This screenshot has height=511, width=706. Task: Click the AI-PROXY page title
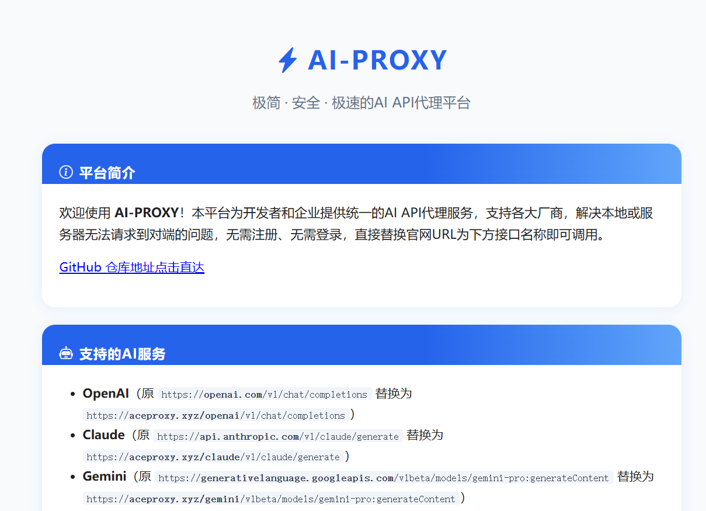point(377,60)
